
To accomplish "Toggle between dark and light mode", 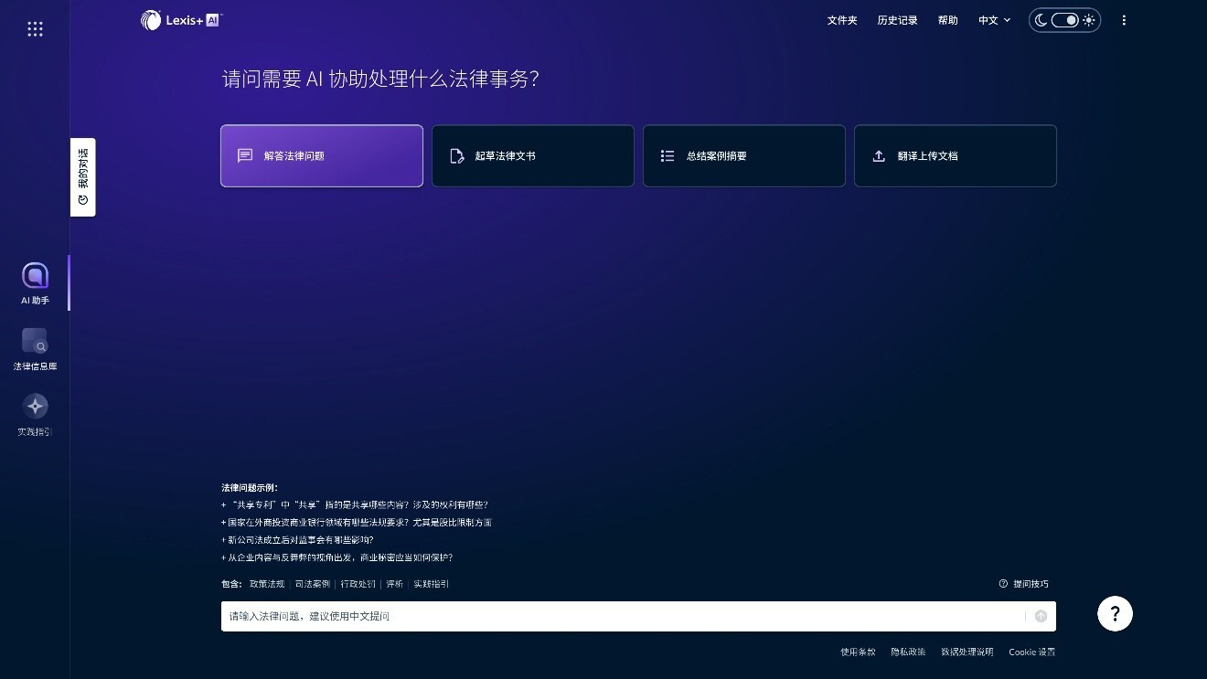I will [1064, 19].
